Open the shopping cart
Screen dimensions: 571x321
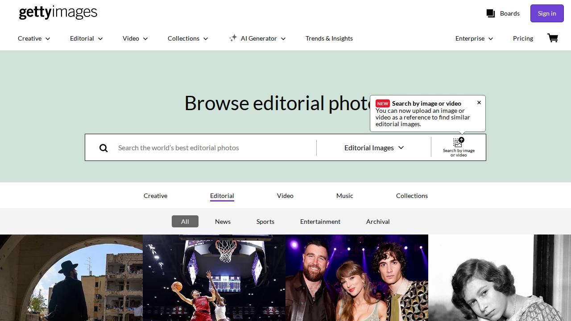point(553,38)
